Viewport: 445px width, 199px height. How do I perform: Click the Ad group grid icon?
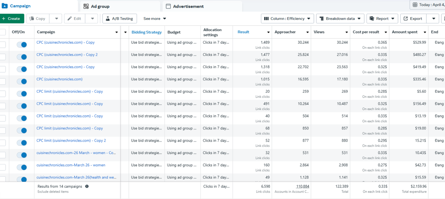(x=86, y=6)
